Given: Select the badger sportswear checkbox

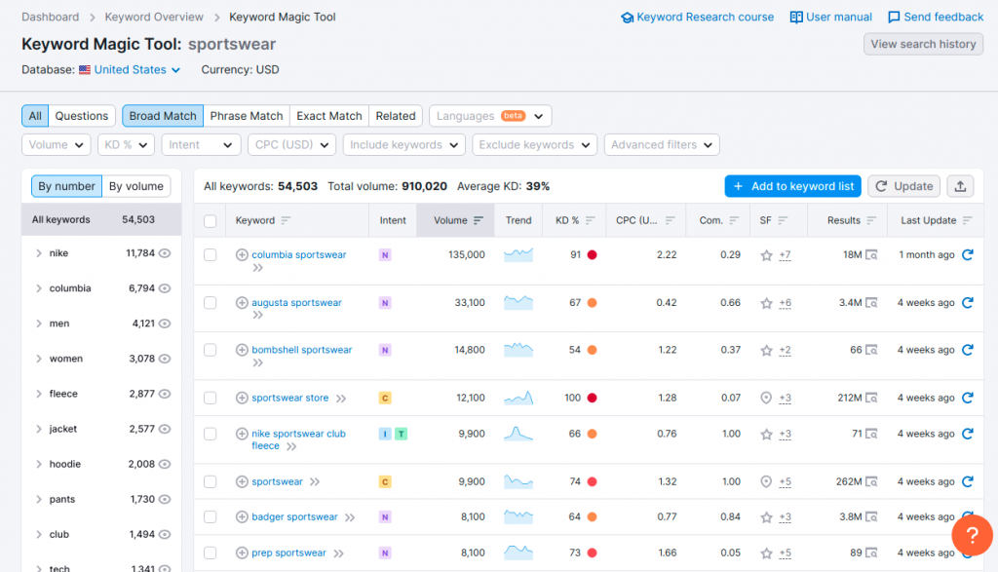Looking at the screenshot, I should click(211, 516).
